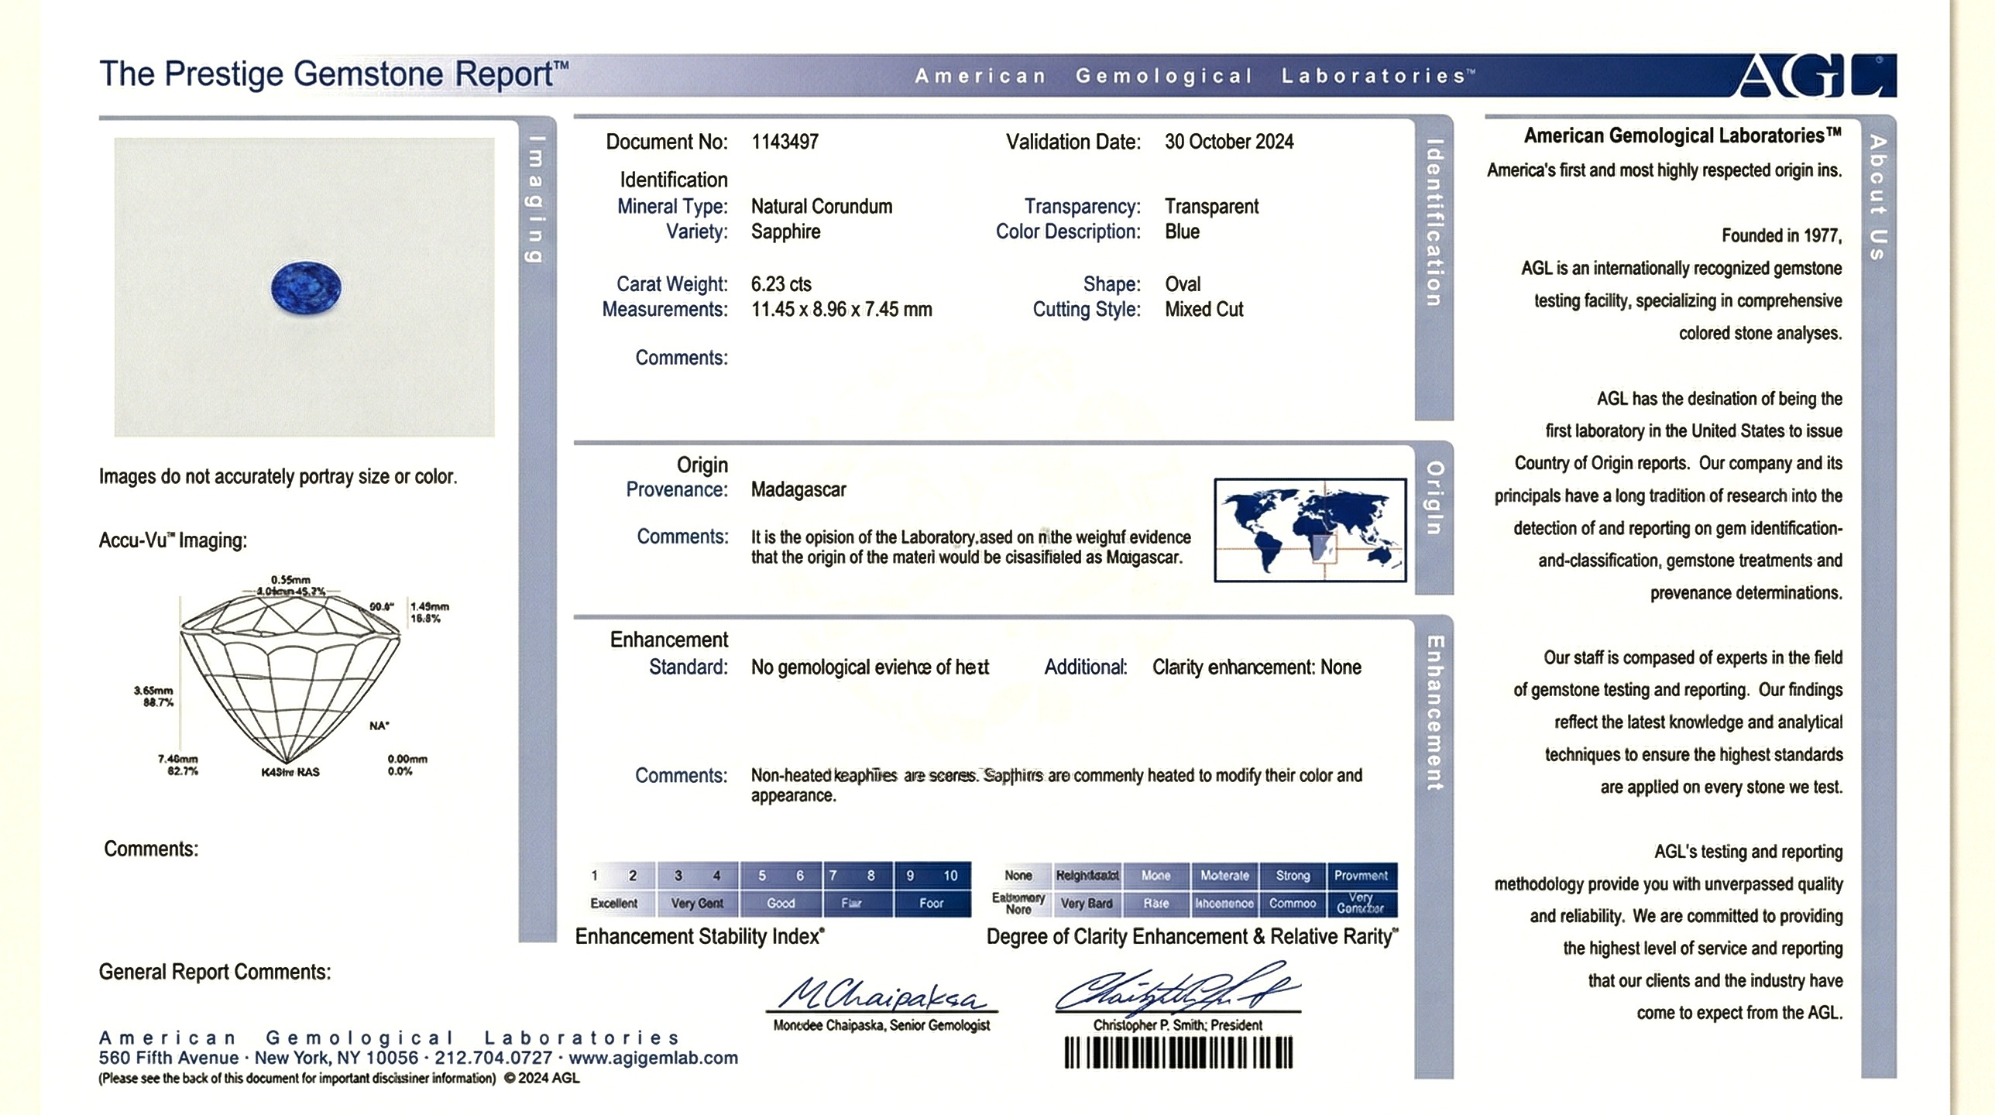Image resolution: width=1995 pixels, height=1115 pixels.
Task: Click the 0.00mm 0.0% diagram label
Action: [x=407, y=765]
